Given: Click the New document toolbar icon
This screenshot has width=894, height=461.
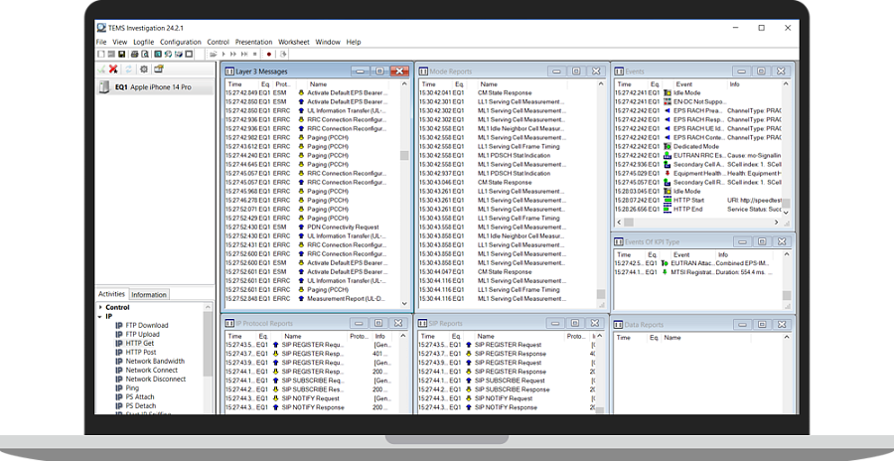Looking at the screenshot, I should pos(100,54).
